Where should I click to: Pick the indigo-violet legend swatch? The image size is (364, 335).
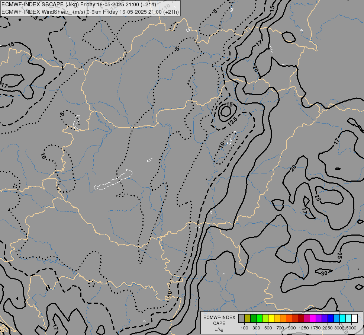click(x=325, y=318)
